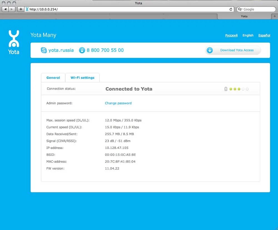Click the Yota window title text

pos(138,3)
